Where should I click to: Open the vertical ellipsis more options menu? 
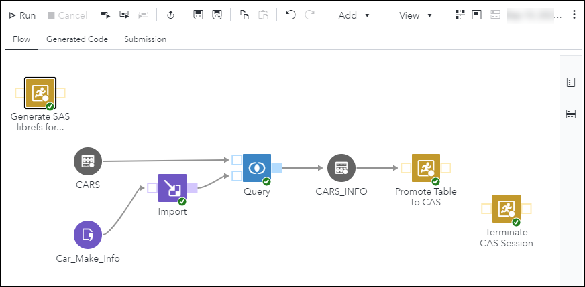tap(574, 15)
